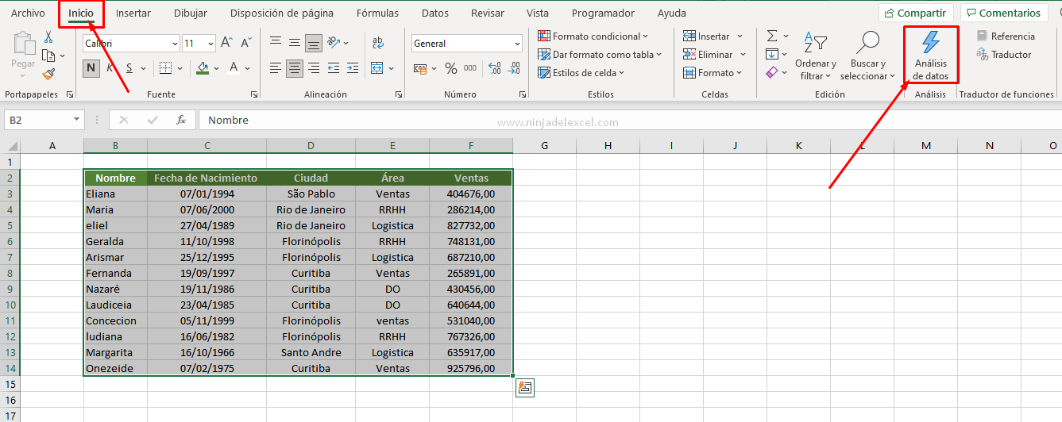
Task: Toggle italic with the K button
Action: point(110,68)
